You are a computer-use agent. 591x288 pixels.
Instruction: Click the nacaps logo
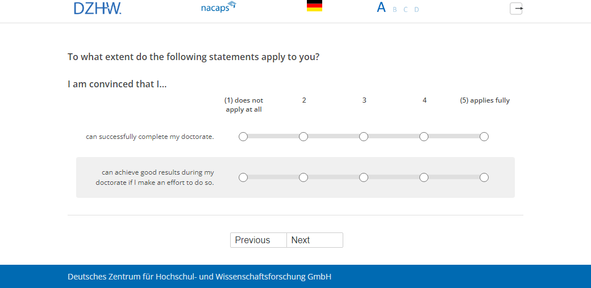point(218,8)
